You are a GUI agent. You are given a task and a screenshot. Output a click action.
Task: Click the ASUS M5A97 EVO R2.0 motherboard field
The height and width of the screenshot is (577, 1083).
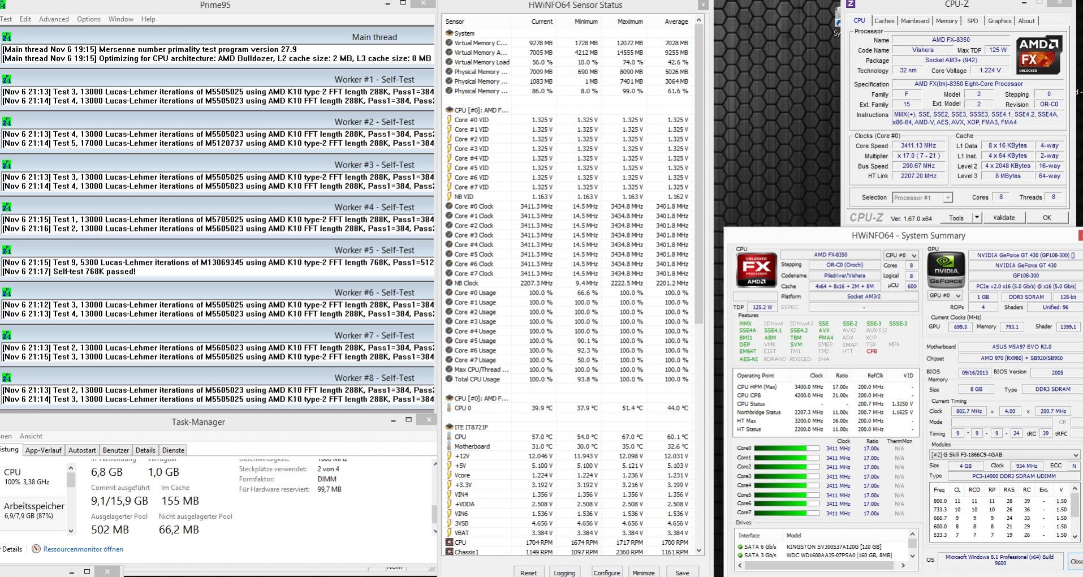1021,347
